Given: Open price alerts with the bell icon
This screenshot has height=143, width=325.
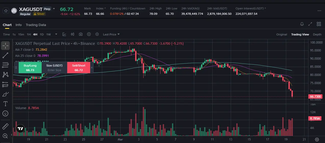Looking at the screenshot, I should coord(302,24).
